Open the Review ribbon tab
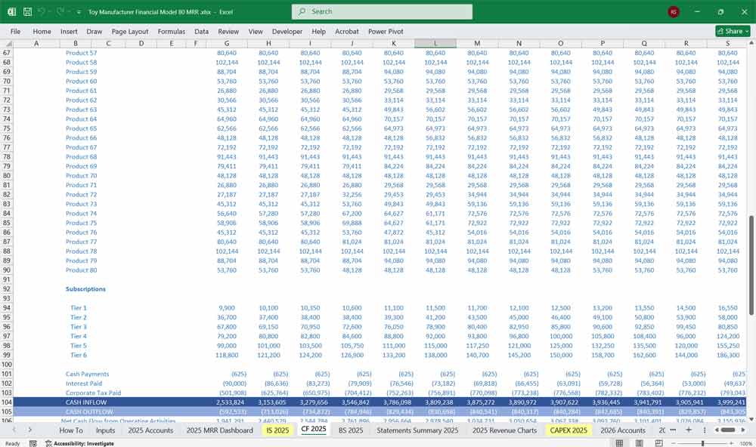This screenshot has width=756, height=447. 228,31
